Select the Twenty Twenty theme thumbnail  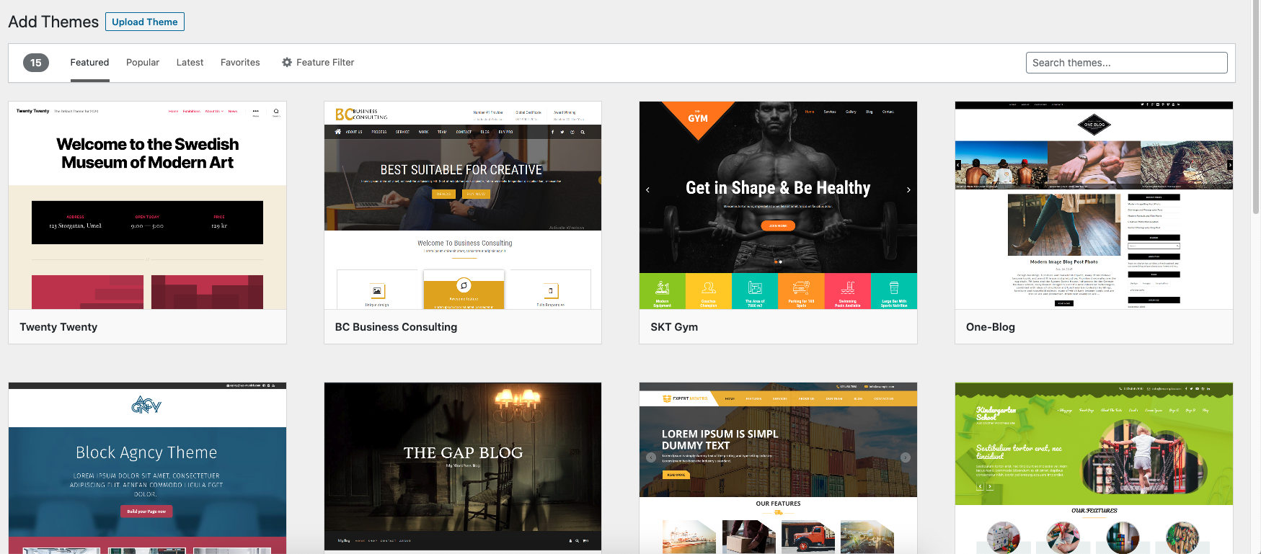(147, 205)
